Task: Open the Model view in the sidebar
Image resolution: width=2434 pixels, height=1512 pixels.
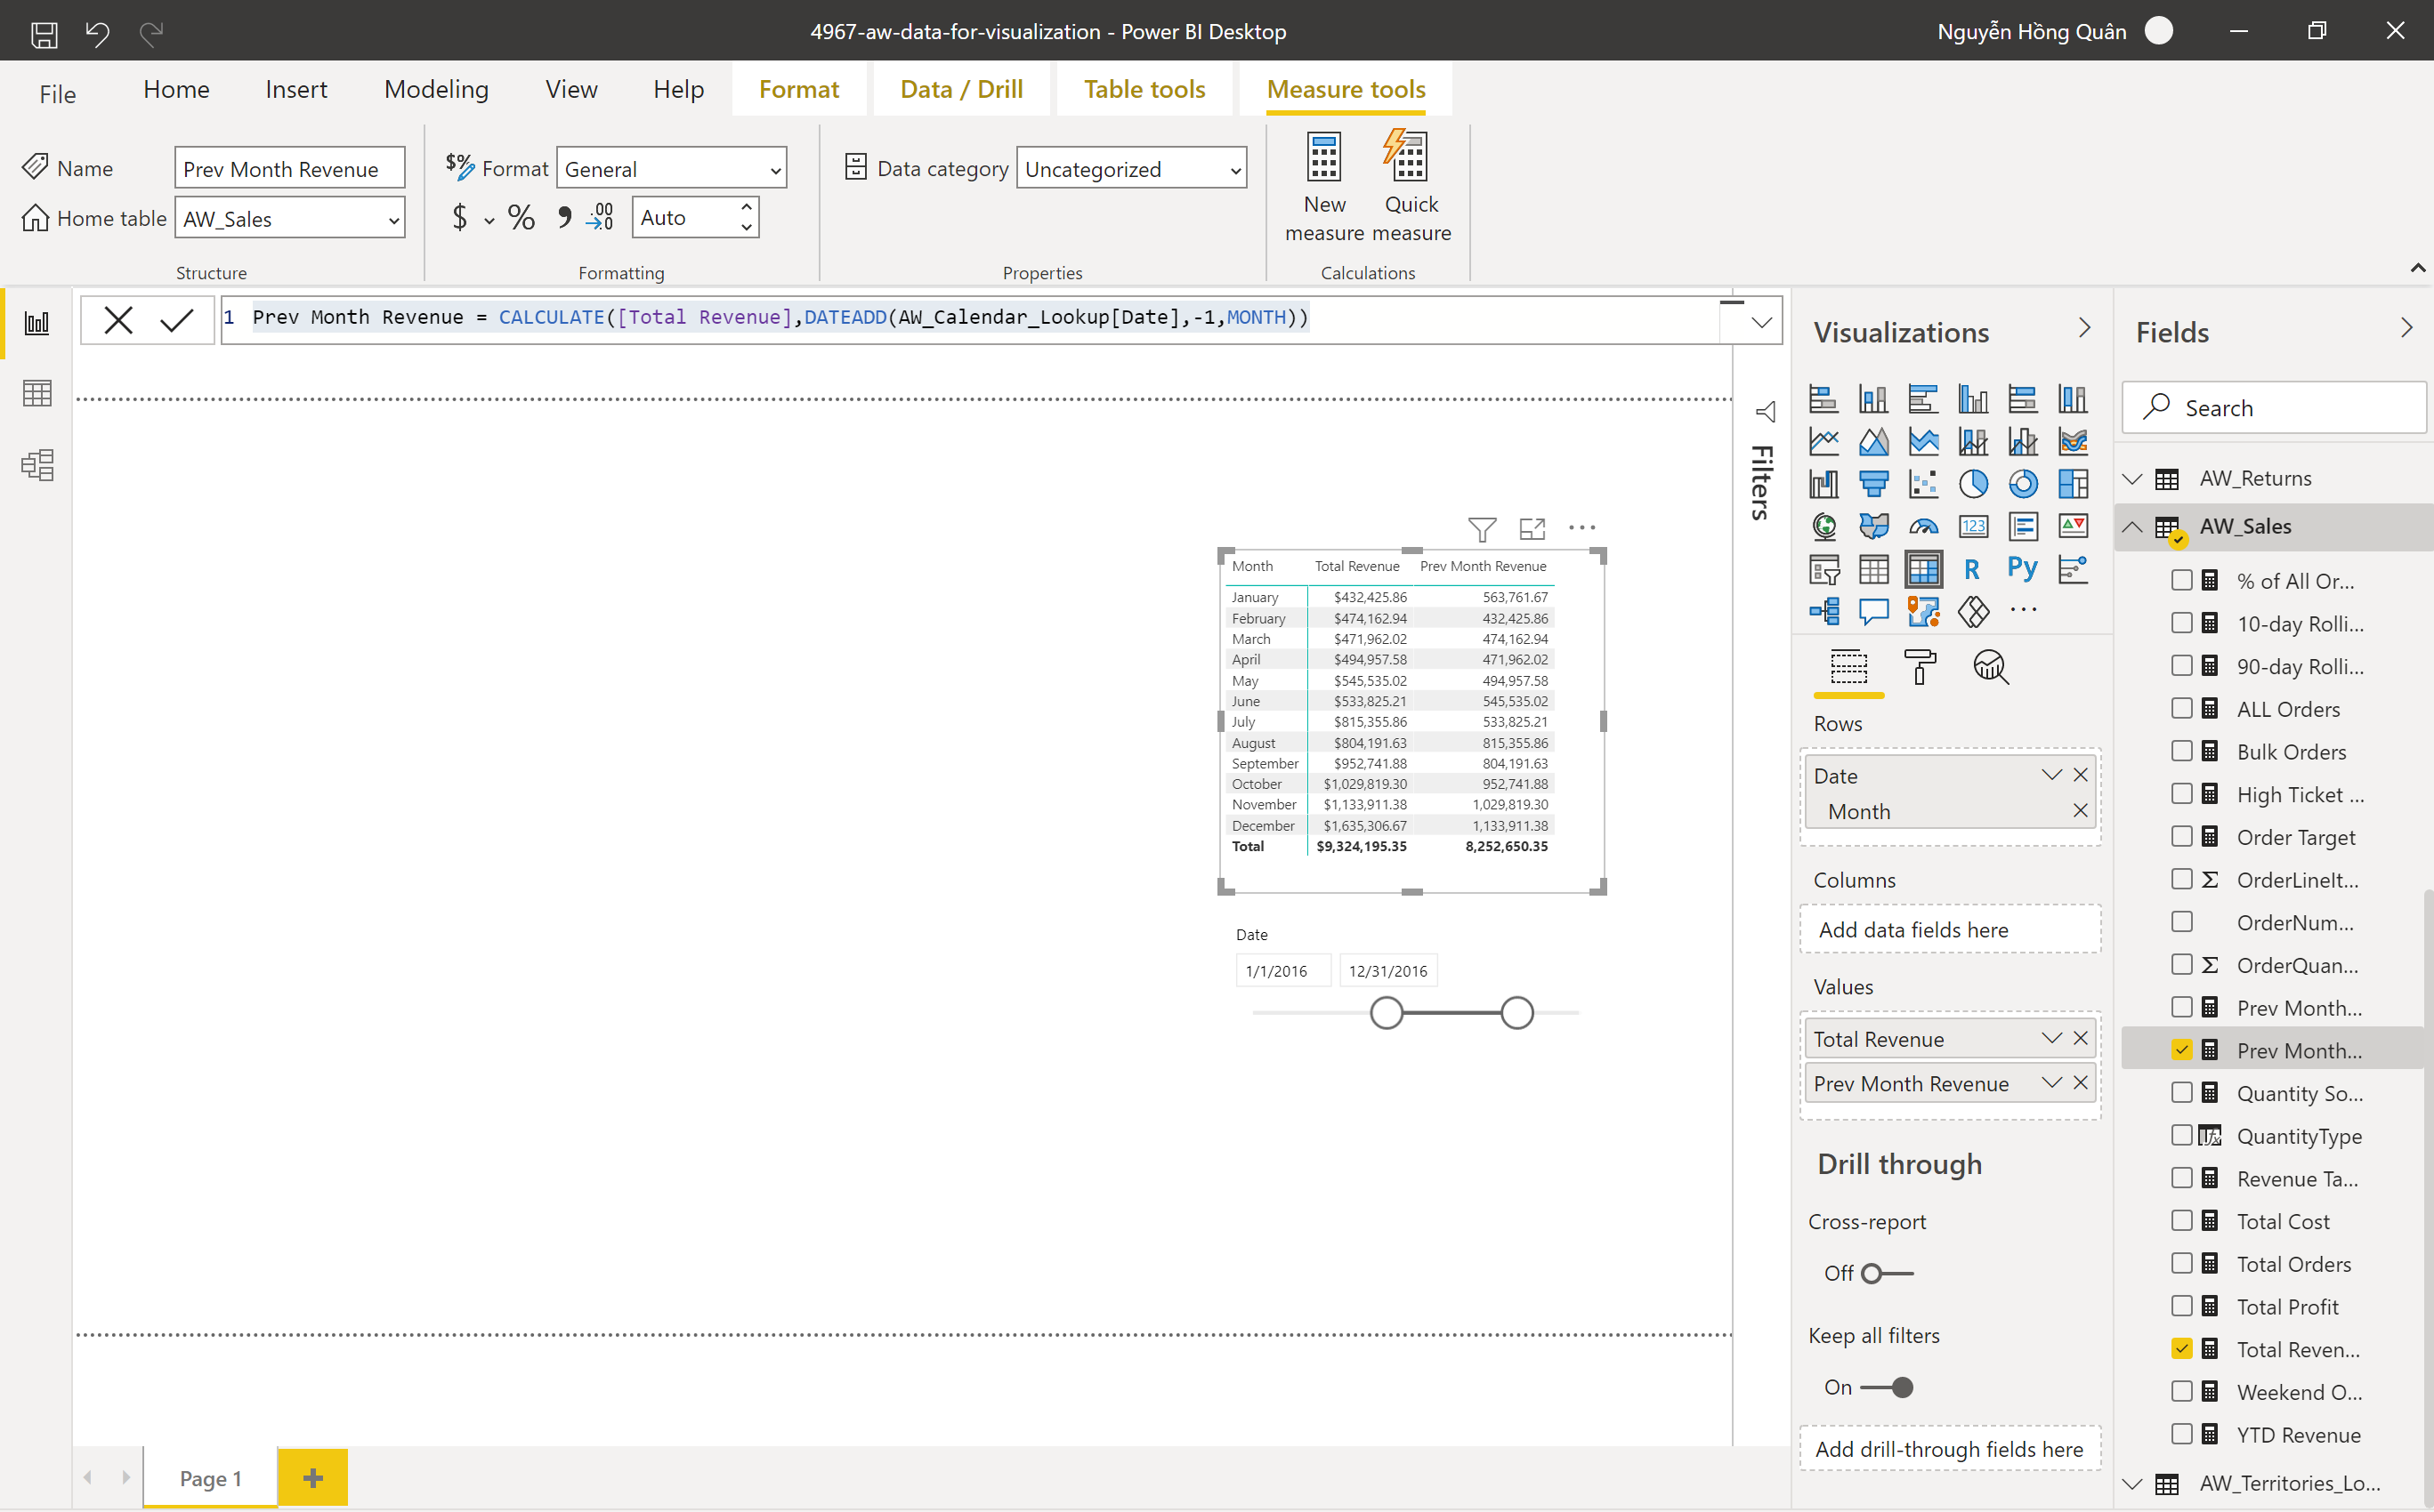Action: click(x=37, y=465)
